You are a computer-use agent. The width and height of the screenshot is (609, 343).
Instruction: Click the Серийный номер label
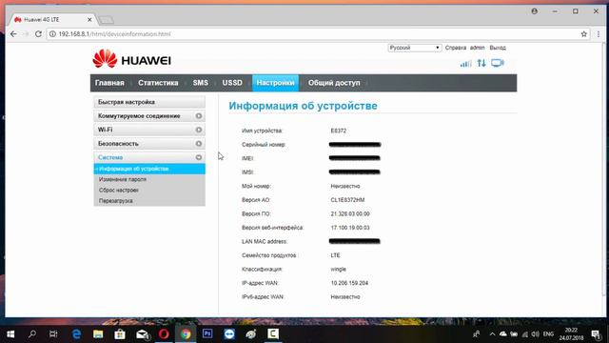tap(264, 145)
